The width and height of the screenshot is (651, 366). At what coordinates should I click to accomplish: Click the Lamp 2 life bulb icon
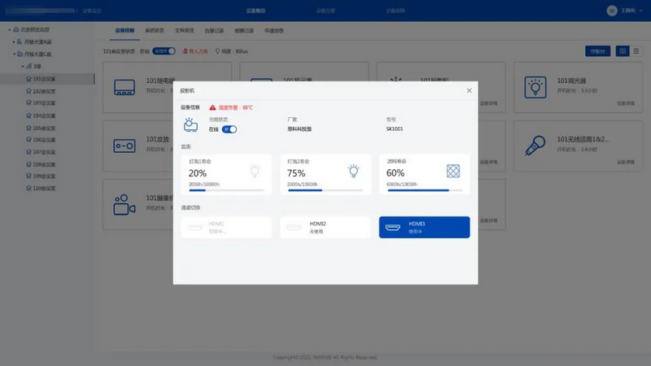[354, 171]
